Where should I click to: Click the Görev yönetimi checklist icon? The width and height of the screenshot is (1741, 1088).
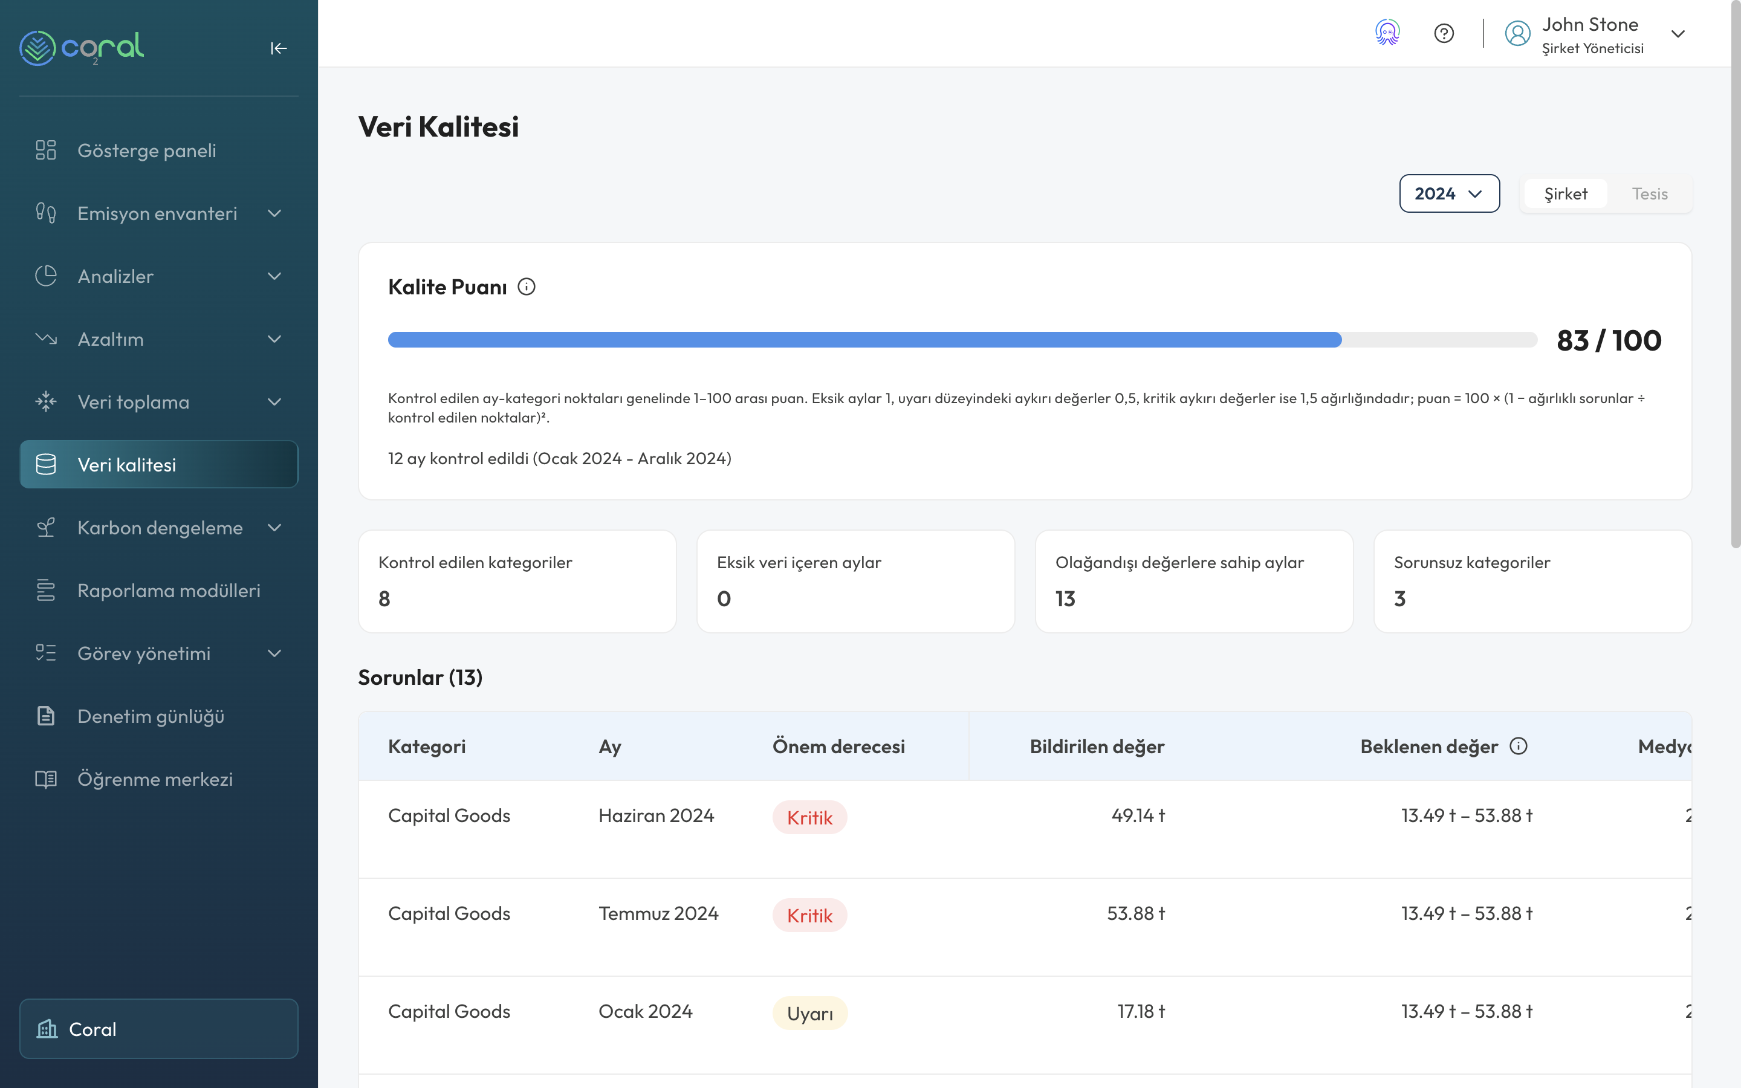(46, 653)
